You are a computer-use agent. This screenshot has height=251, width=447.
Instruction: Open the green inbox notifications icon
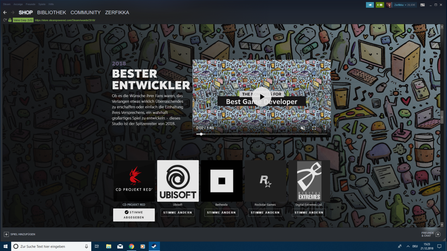click(x=380, y=5)
